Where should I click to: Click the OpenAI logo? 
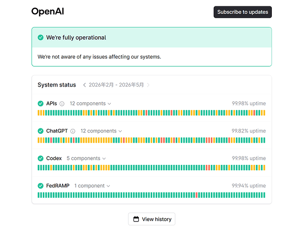[x=48, y=11]
